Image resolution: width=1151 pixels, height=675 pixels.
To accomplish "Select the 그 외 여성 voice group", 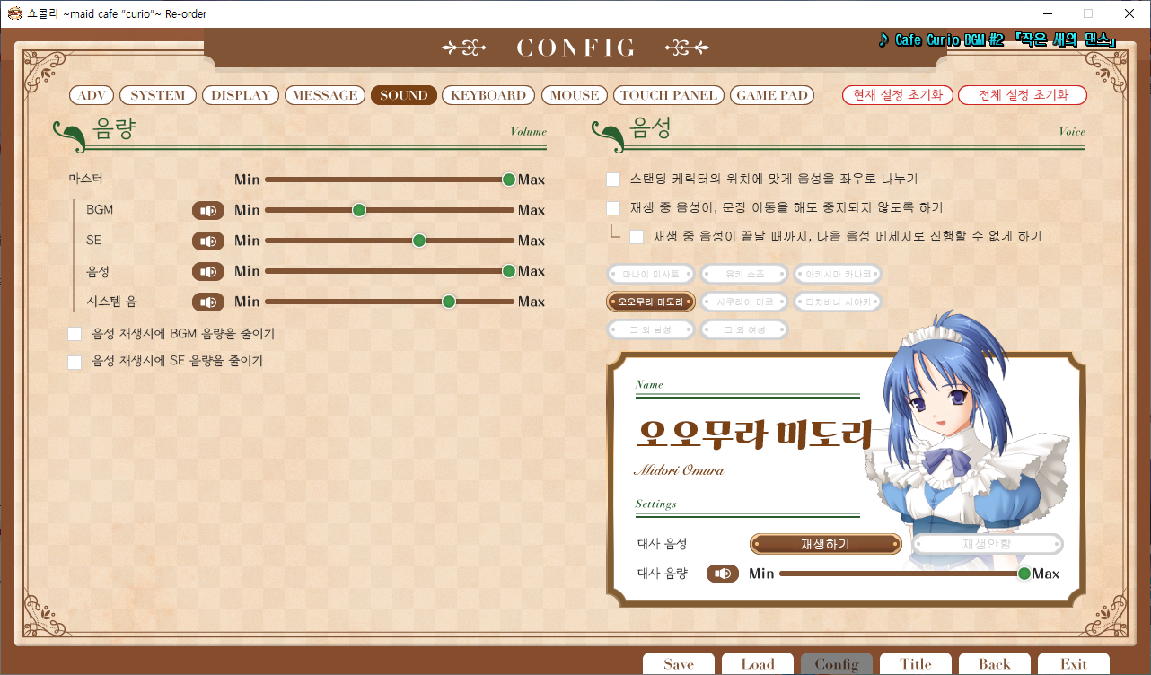I will point(744,329).
